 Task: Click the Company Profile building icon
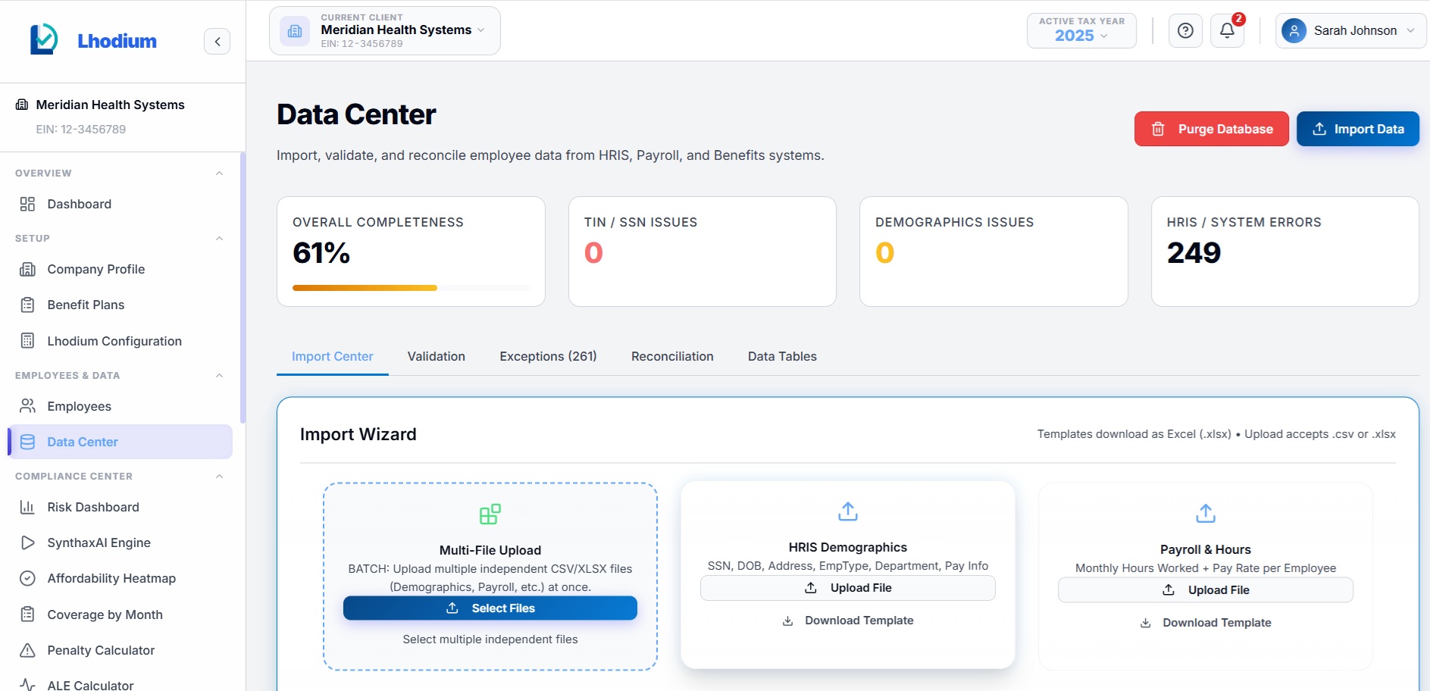(x=27, y=269)
